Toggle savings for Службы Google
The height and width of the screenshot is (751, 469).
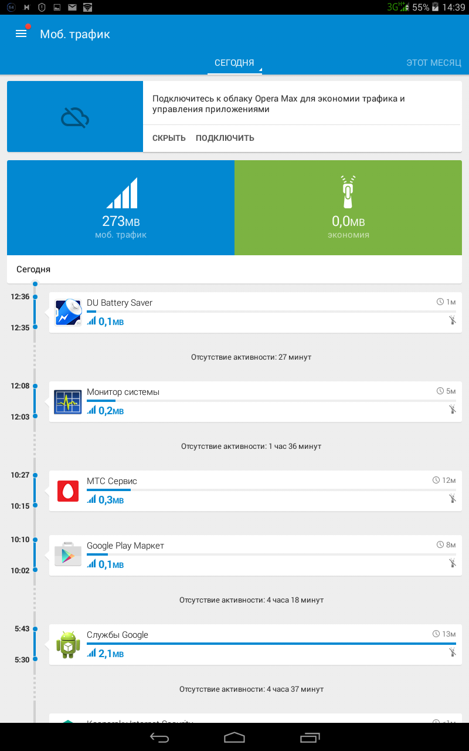coord(452,652)
